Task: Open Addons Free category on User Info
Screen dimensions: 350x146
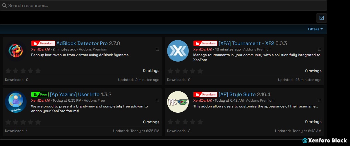Action: click(x=94, y=101)
